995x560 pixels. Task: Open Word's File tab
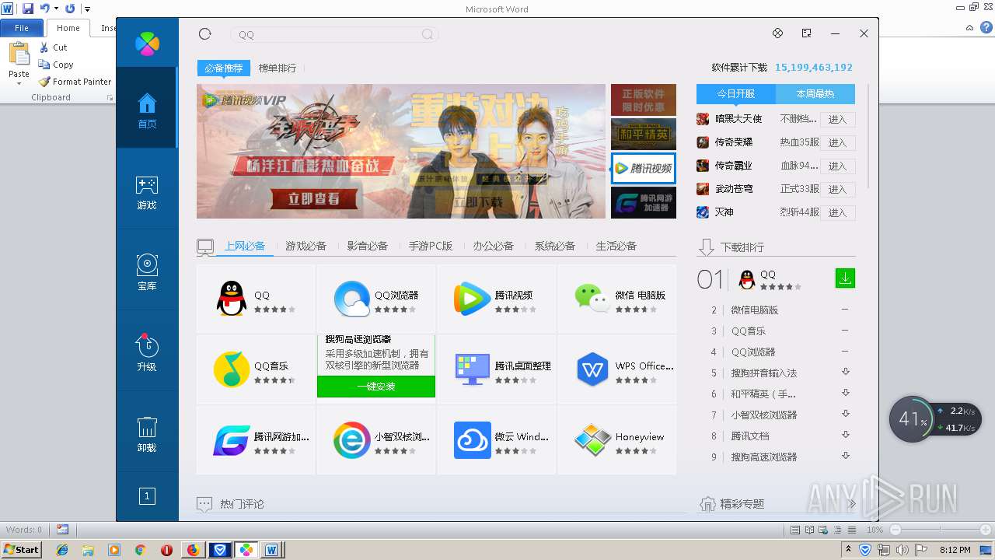22,28
